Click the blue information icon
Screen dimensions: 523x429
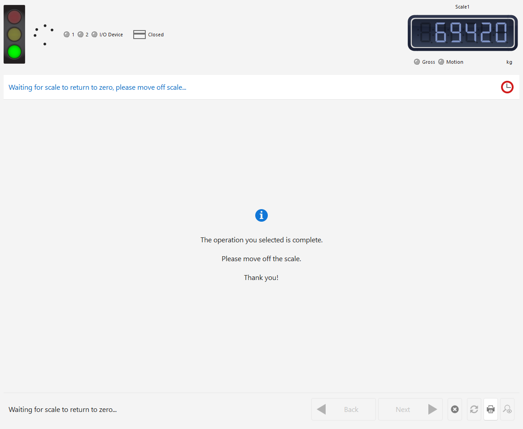click(261, 215)
